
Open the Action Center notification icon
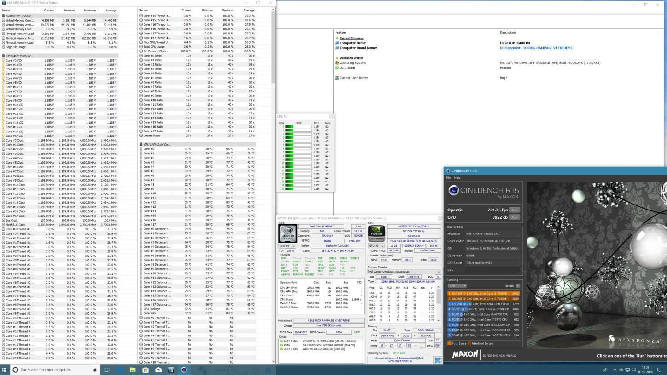pos(659,369)
